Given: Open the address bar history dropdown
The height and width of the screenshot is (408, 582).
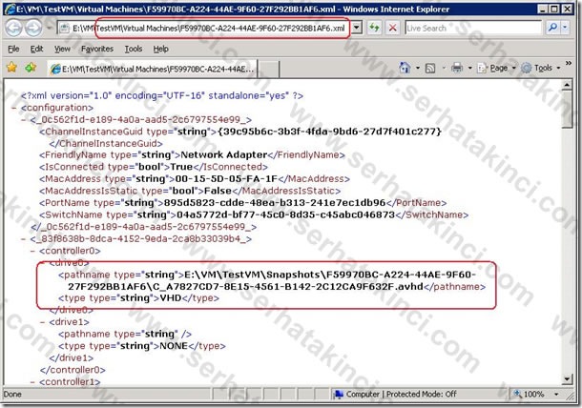Looking at the screenshot, I should [x=357, y=29].
